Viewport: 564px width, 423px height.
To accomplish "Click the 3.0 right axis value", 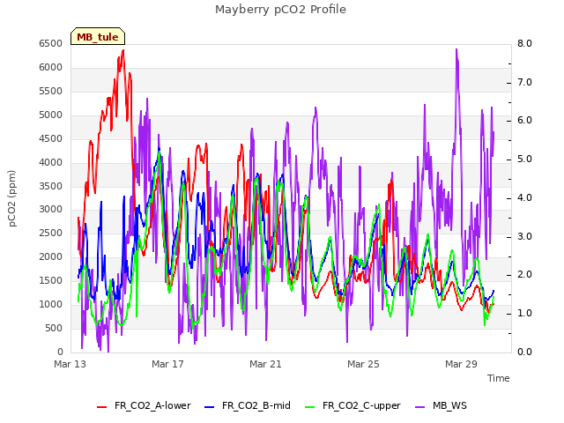I will pyautogui.click(x=524, y=236).
